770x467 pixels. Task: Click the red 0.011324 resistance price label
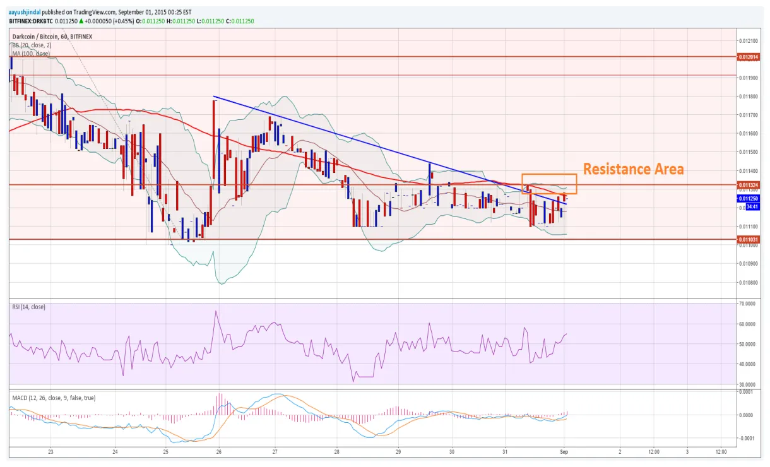click(748, 185)
